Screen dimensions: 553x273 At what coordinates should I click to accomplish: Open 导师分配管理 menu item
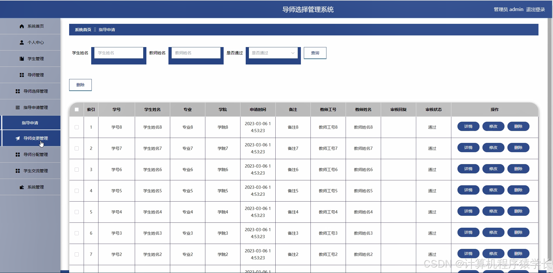coord(30,155)
